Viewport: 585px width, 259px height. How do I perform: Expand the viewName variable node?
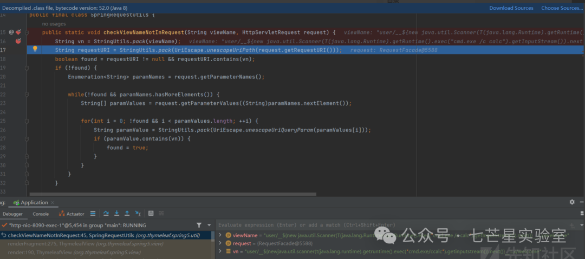[x=220, y=235]
